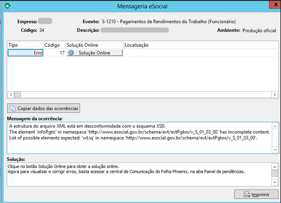The height and width of the screenshot is (203, 281).
Task: Click the down arrow in Mensagem da ocorrência box
Action: pos(275,149)
